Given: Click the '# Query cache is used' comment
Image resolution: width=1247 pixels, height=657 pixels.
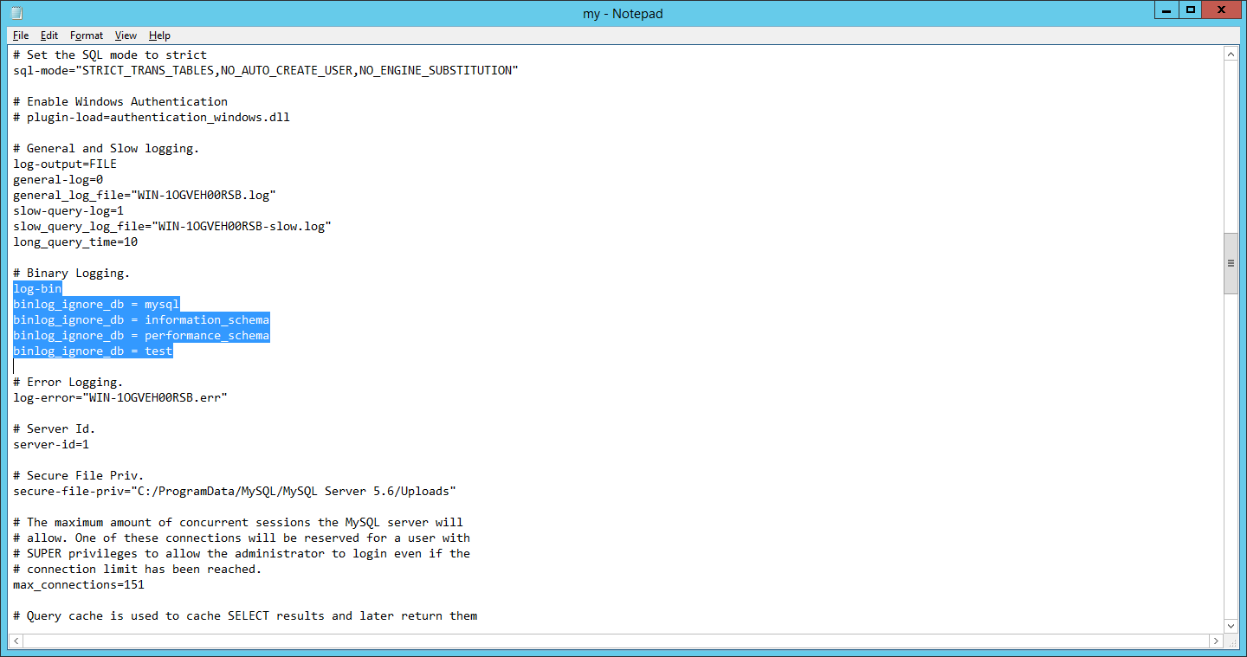Looking at the screenshot, I should click(x=245, y=615).
